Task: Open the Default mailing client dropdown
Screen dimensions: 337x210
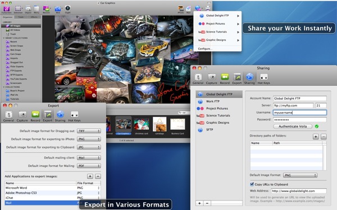Action: [x=89, y=158]
